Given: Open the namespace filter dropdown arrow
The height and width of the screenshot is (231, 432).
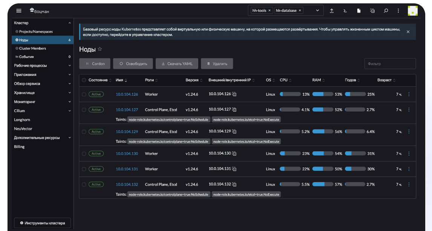Looking at the screenshot, I should pos(317,11).
